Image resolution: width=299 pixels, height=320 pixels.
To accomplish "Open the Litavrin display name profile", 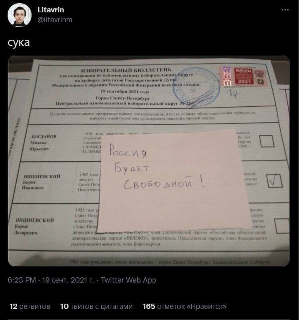I will coord(51,10).
